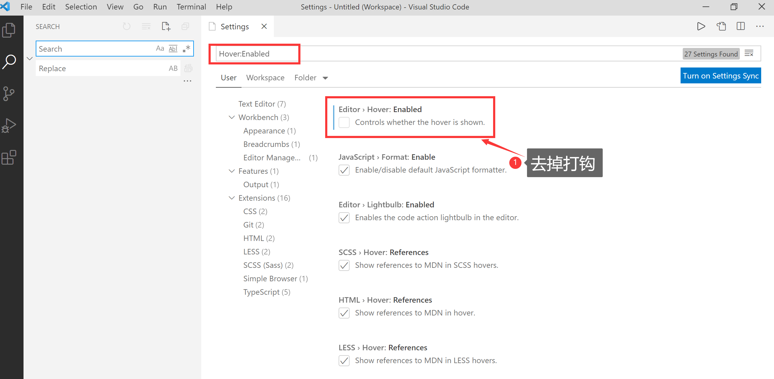Clear the settings search input
Viewport: 774px width, 379px height.
pyautogui.click(x=749, y=54)
